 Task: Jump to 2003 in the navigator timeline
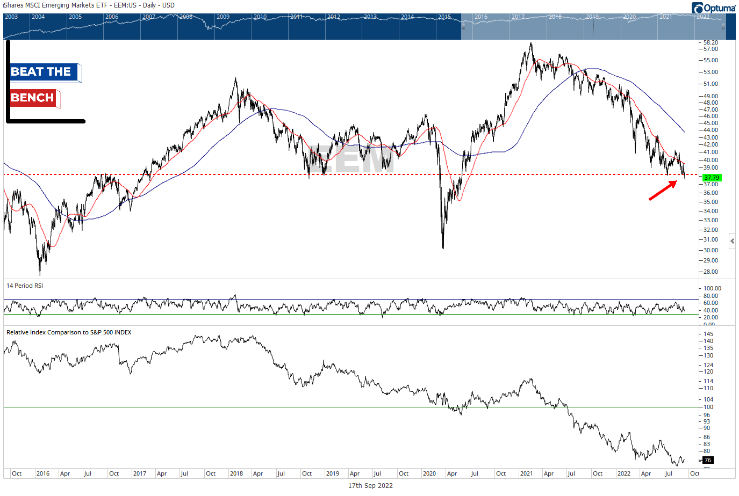coord(11,17)
